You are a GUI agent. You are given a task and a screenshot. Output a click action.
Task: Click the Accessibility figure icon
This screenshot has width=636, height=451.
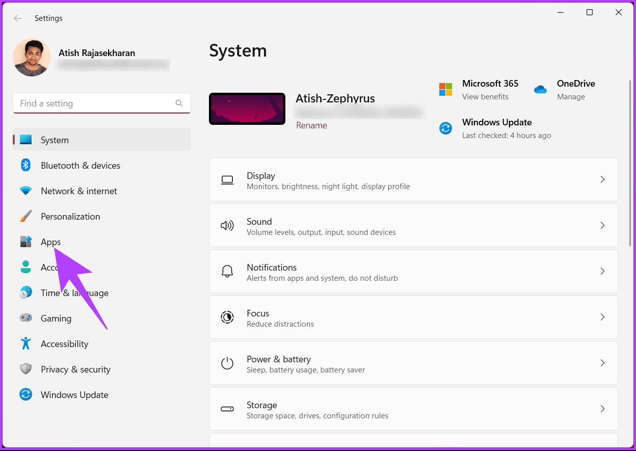26,343
